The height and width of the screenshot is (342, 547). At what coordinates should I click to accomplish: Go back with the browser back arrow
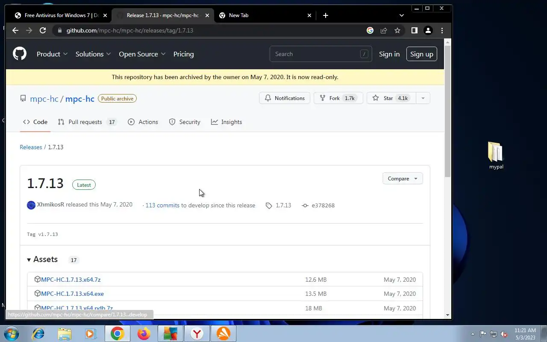(15, 30)
